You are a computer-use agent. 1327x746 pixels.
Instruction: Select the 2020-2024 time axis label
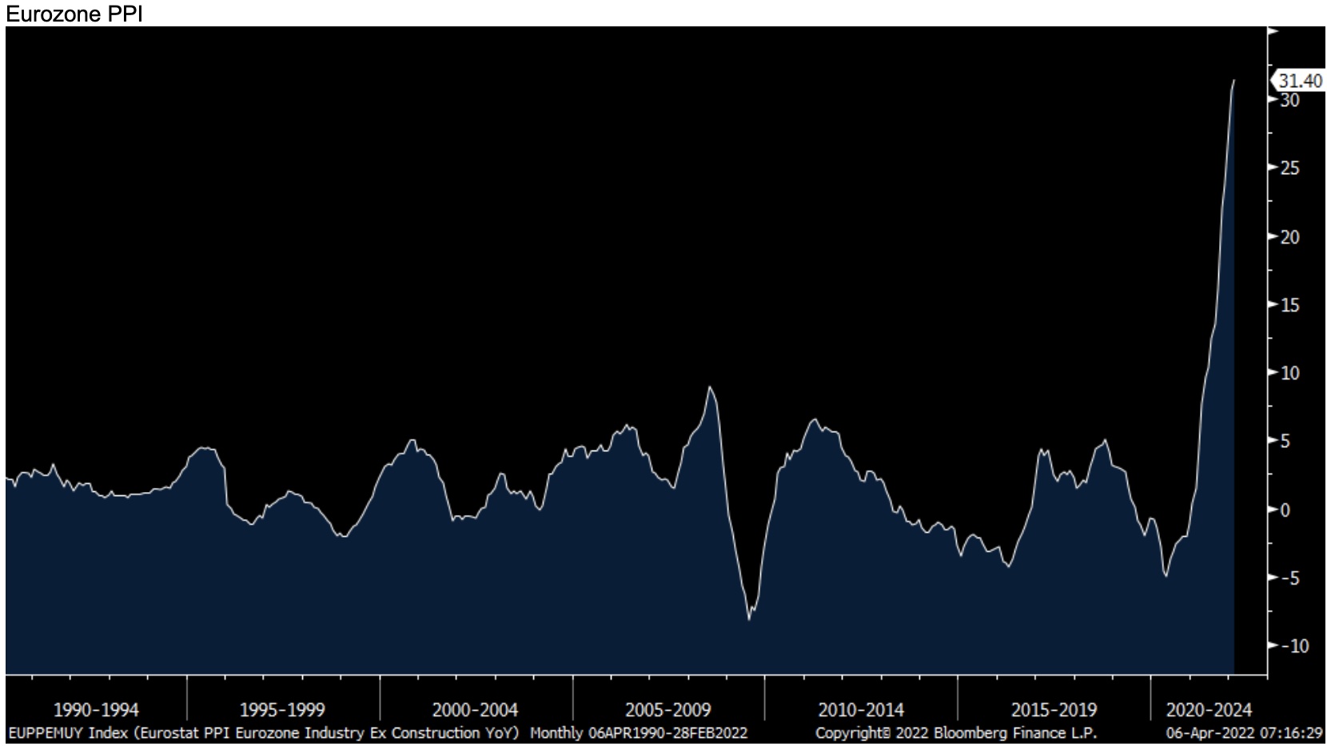point(1209,709)
